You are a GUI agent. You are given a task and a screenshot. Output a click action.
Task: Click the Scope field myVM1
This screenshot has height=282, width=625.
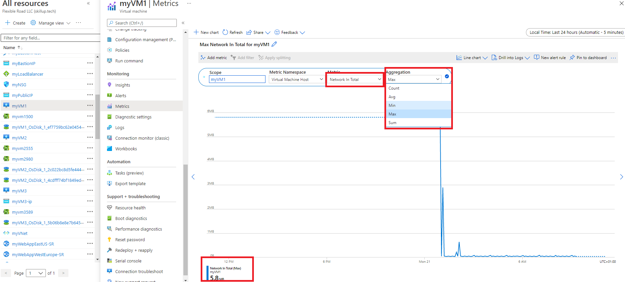(237, 79)
